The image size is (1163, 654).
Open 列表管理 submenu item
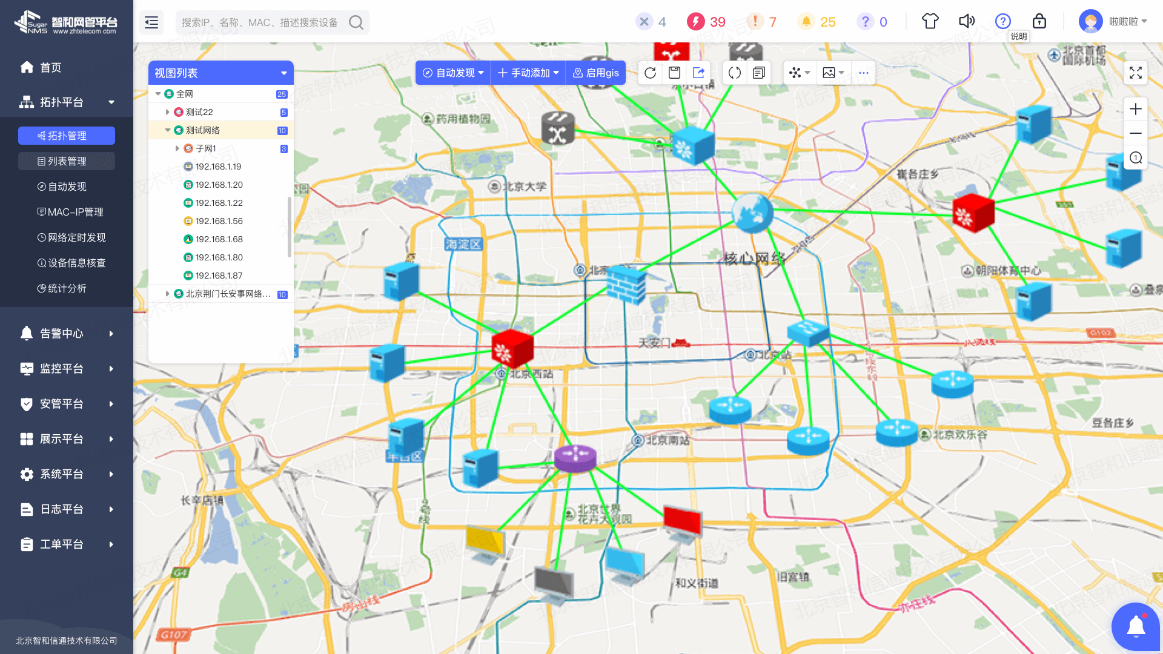pyautogui.click(x=67, y=161)
